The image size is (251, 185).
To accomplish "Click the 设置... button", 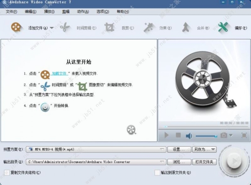I will pyautogui.click(x=179, y=149).
